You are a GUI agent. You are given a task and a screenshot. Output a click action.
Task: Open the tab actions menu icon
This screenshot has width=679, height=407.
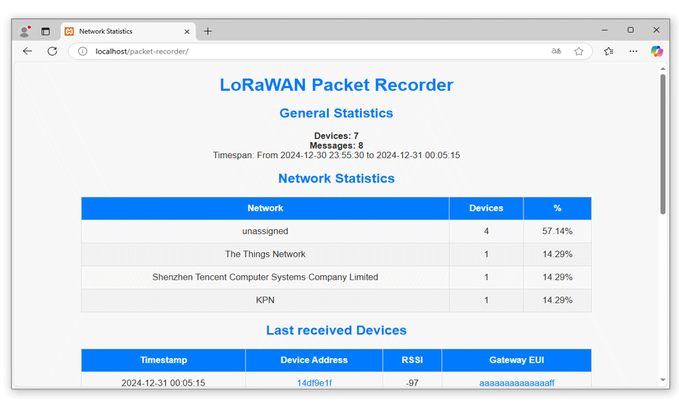click(x=45, y=31)
